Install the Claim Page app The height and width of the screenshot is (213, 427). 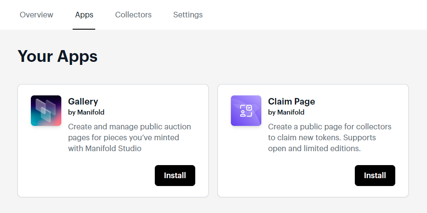(x=375, y=176)
